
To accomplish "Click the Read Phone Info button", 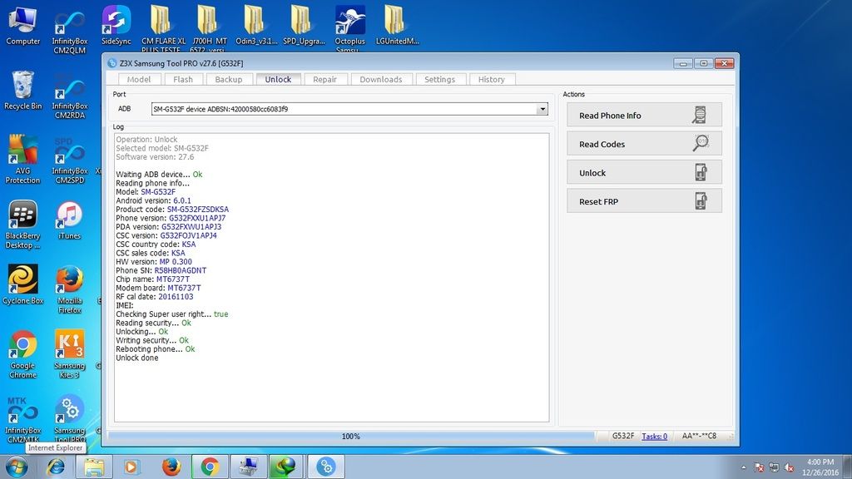I will (x=643, y=116).
